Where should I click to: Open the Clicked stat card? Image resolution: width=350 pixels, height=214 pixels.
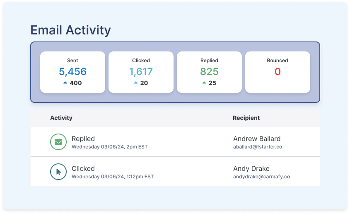(141, 72)
